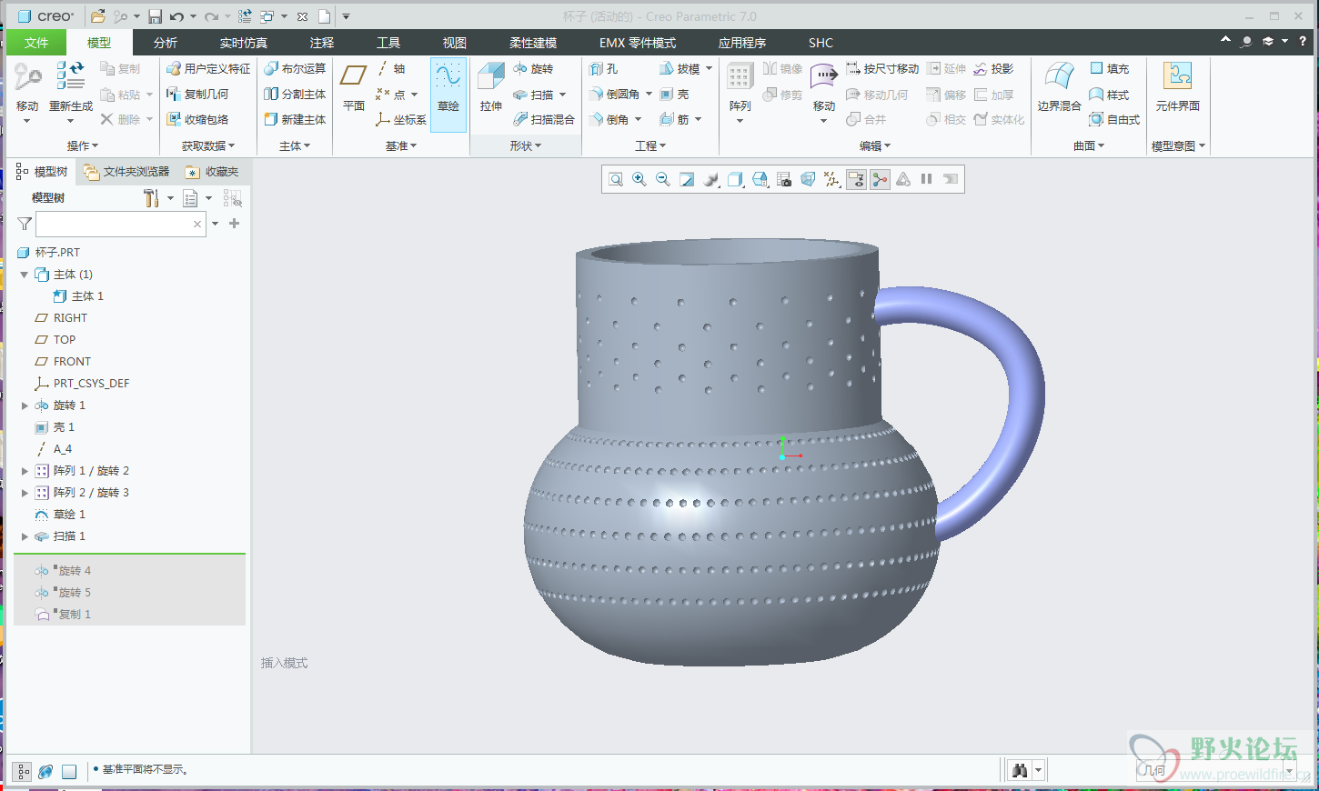Open the 文件夹浏览器 navigator tab
Viewport: 1319px width, 791px height.
tap(126, 172)
